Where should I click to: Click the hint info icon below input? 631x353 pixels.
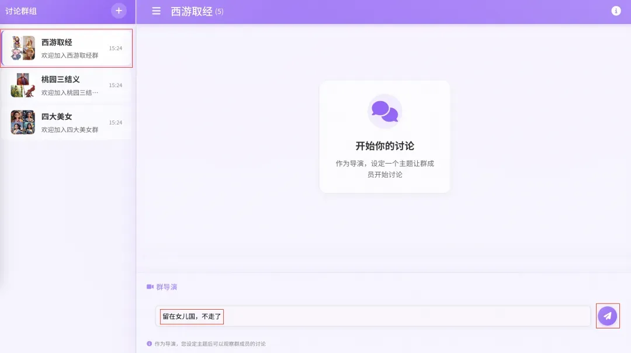tap(150, 344)
